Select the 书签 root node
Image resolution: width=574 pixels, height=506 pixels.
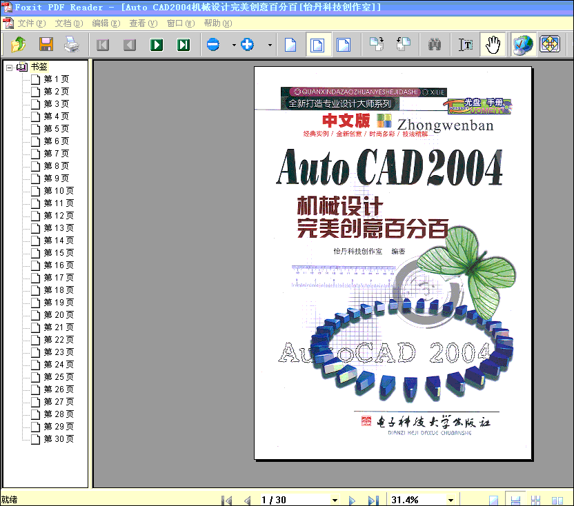(39, 67)
